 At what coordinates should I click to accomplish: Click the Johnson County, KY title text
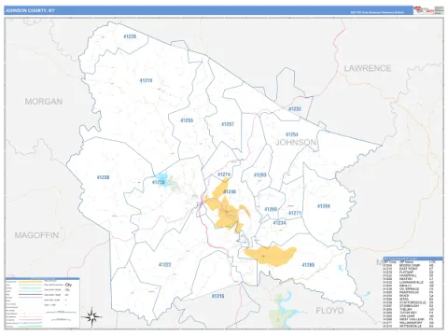(x=30, y=10)
